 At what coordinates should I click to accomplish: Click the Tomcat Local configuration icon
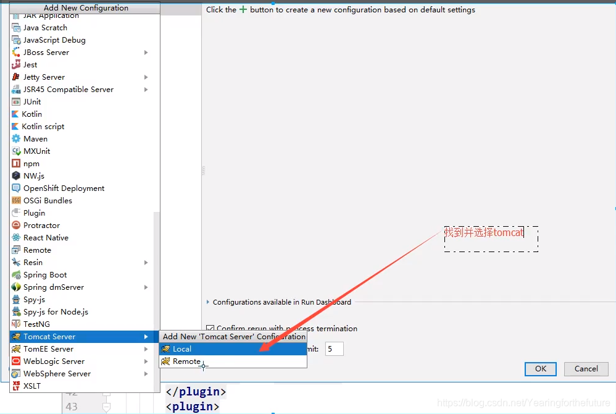166,349
